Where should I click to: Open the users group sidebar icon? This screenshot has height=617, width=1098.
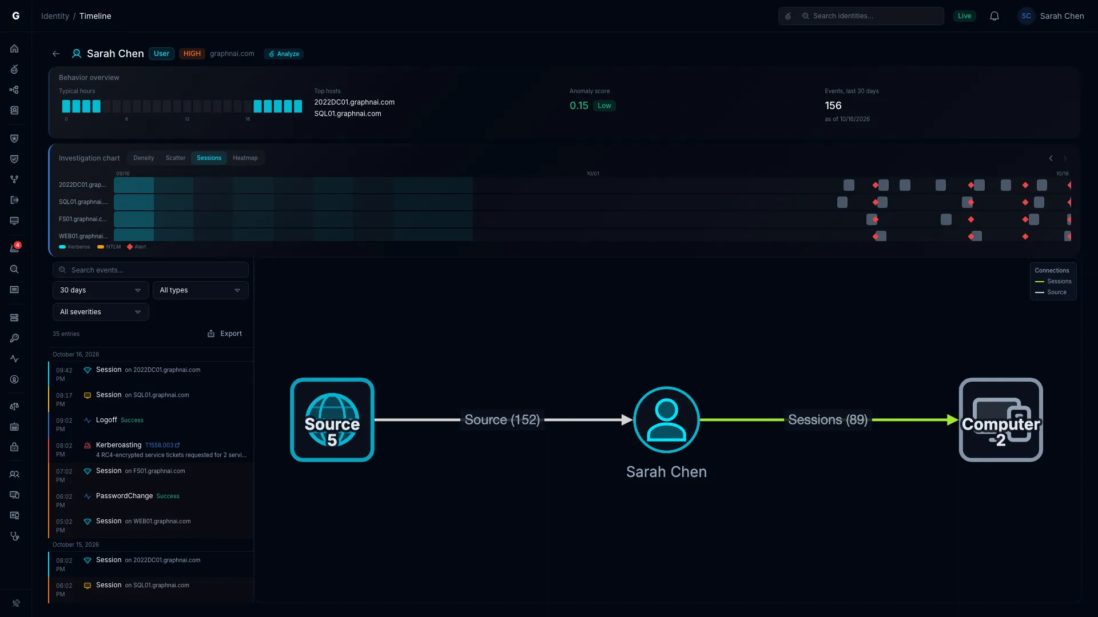(x=14, y=474)
